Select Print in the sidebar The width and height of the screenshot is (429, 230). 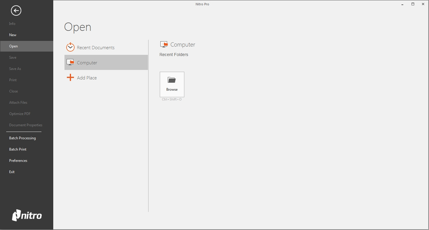[x=13, y=80]
